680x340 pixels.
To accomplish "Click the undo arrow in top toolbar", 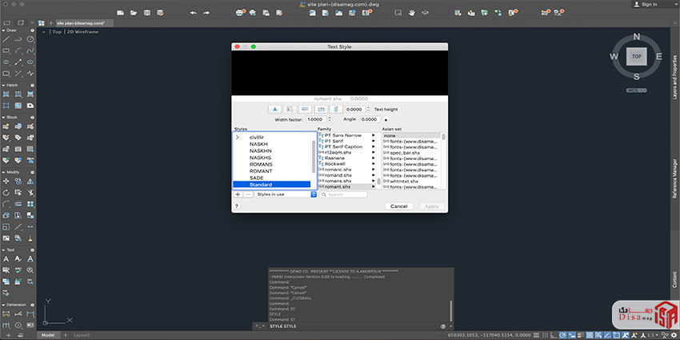I will [x=193, y=13].
